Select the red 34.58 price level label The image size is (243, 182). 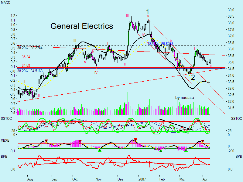tap(26, 66)
